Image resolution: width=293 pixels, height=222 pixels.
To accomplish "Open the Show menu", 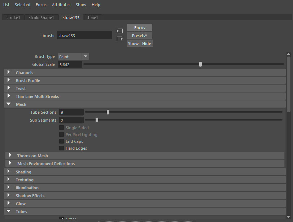I will coord(81,5).
